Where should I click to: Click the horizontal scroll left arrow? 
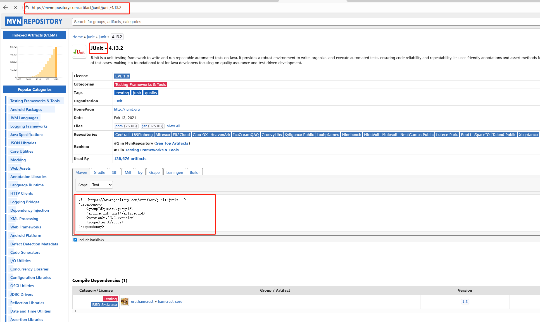click(75, 311)
